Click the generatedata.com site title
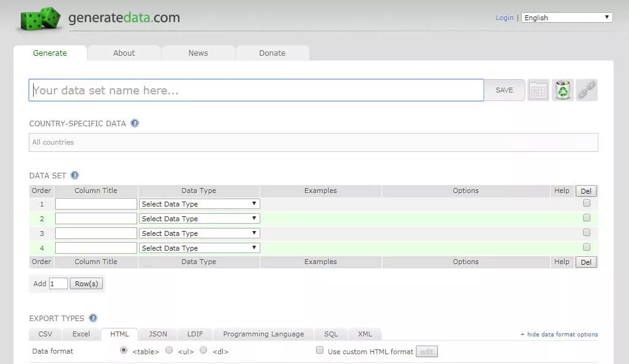The height and width of the screenshot is (364, 629). point(124,18)
